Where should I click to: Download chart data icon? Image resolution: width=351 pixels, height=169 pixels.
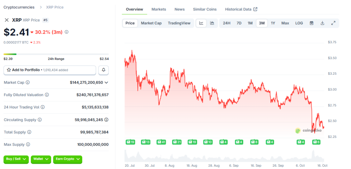click(322, 23)
